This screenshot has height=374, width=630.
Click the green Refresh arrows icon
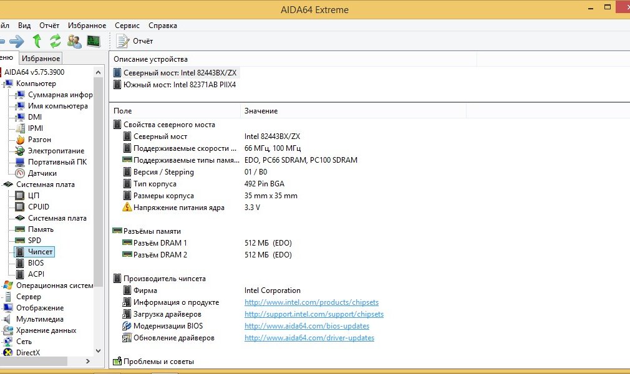(x=55, y=41)
